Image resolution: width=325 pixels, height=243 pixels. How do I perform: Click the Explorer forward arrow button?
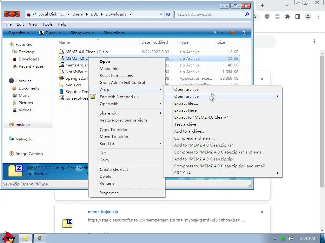16,14
